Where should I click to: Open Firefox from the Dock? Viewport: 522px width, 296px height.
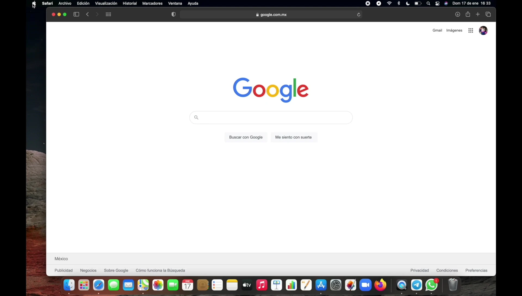[x=380, y=285]
